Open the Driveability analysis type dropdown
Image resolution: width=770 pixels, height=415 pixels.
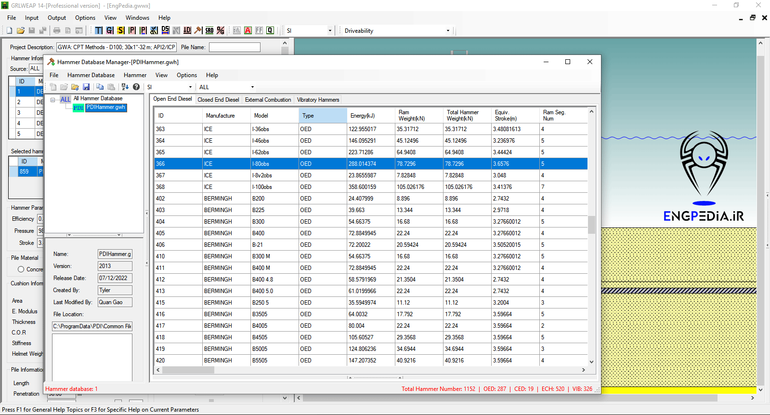point(448,31)
